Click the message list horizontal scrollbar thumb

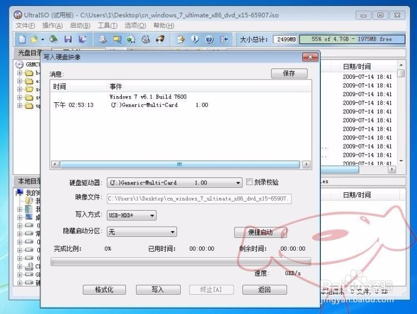coord(180,165)
